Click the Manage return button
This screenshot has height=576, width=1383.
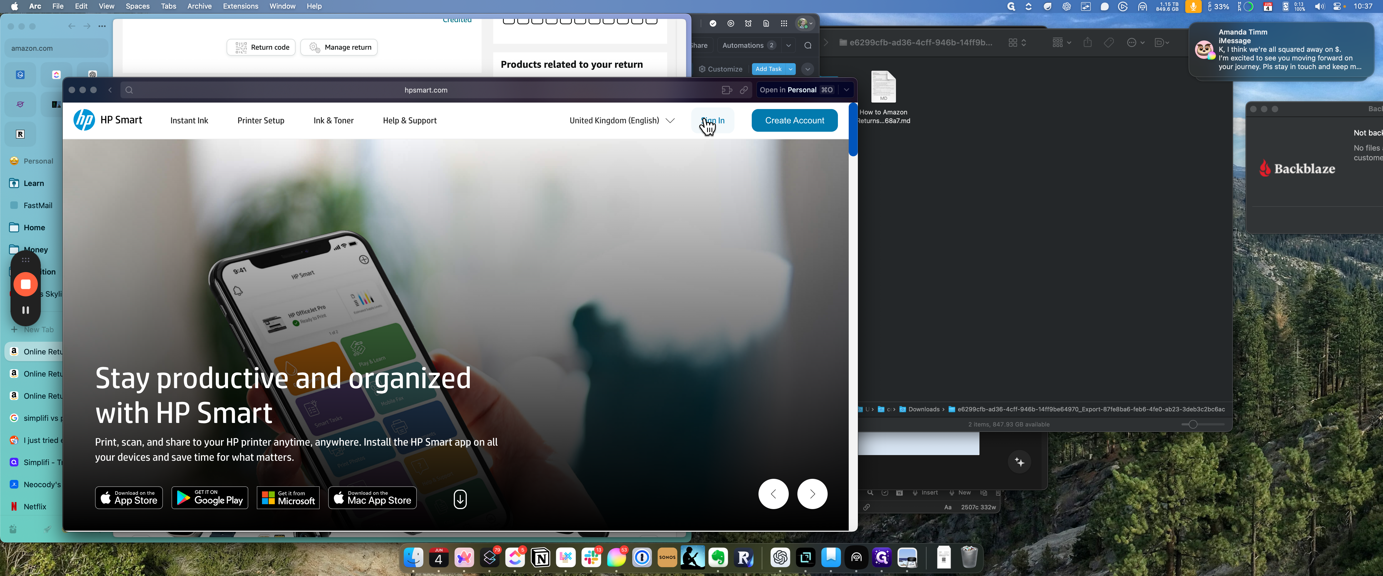click(339, 47)
